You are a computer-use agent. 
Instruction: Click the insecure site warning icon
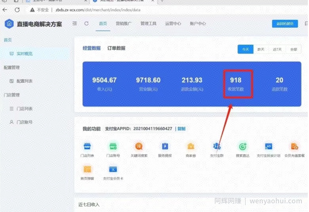click(x=32, y=10)
